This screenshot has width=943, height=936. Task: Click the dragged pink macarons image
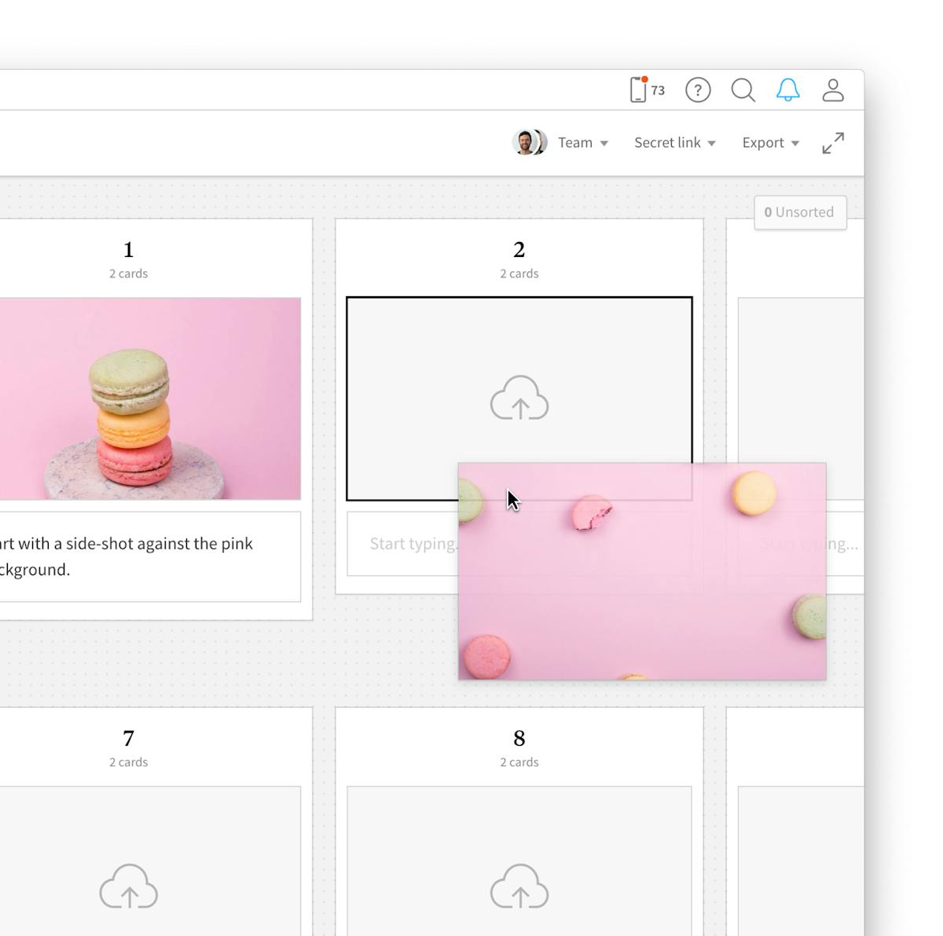coord(641,572)
